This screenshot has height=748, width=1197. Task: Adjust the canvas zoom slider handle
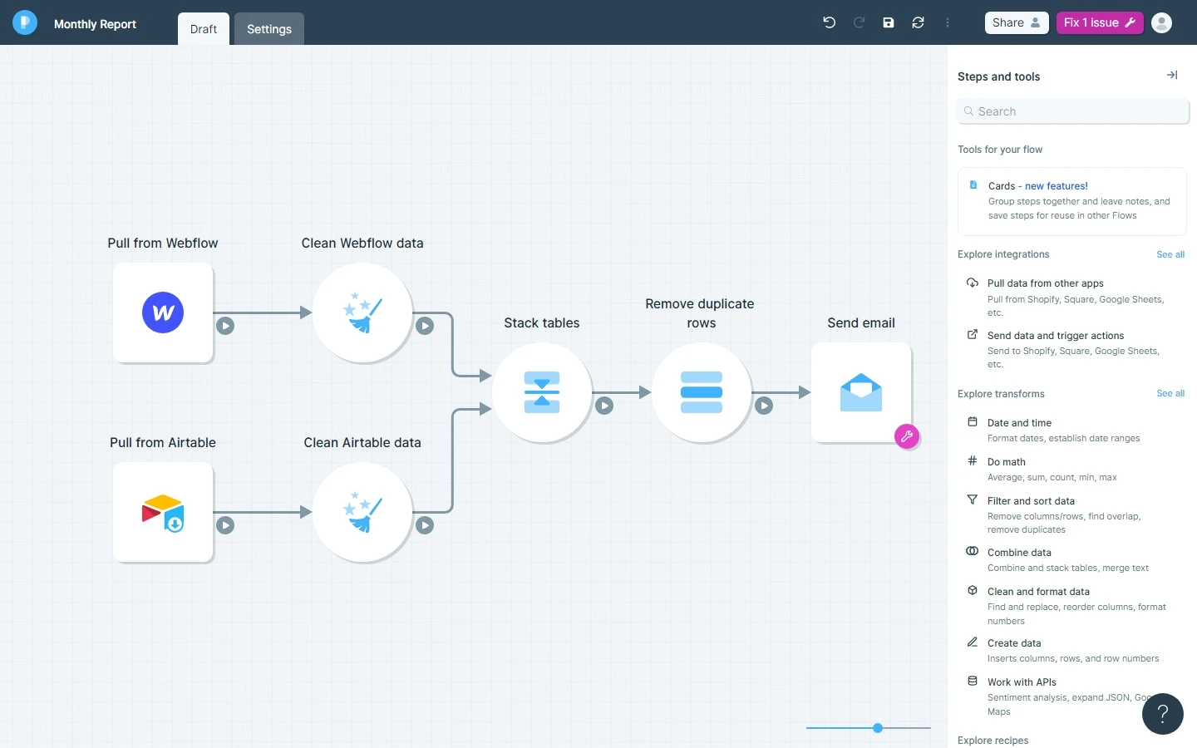pyautogui.click(x=878, y=728)
